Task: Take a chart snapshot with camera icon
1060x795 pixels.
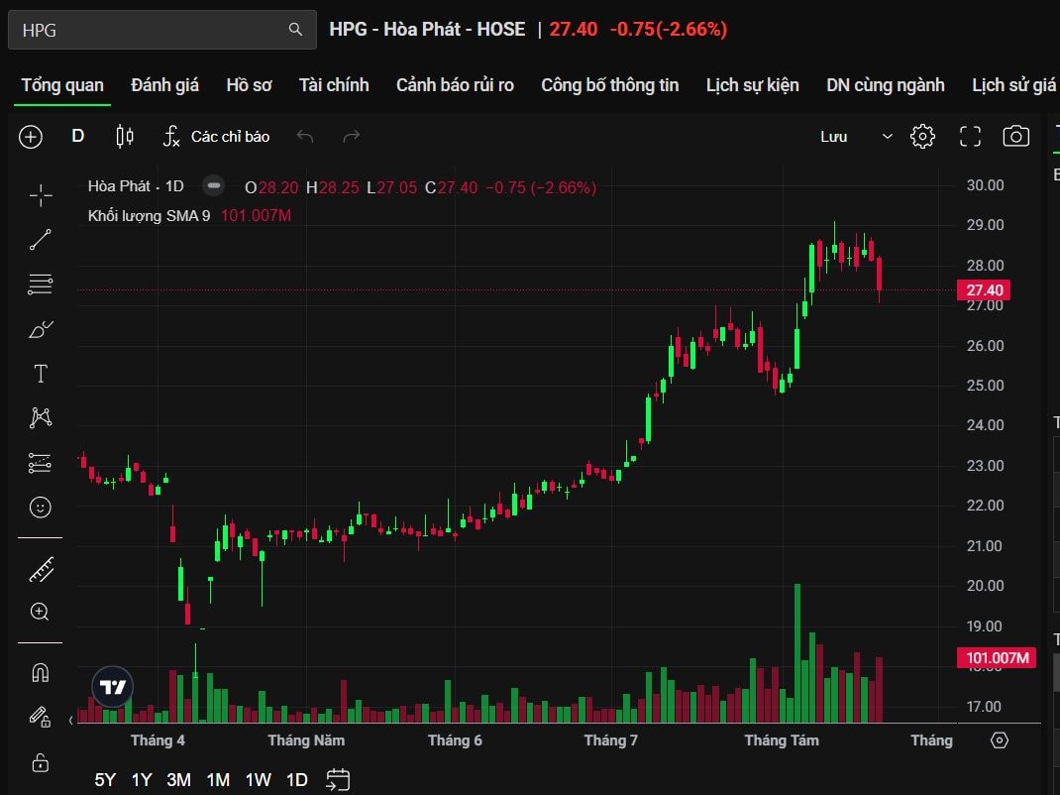Action: pos(1015,137)
